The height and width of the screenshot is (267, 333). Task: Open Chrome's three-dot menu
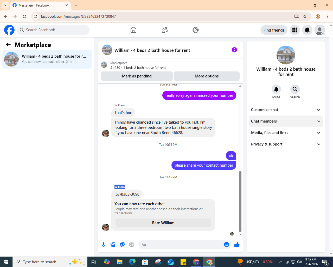327,16
